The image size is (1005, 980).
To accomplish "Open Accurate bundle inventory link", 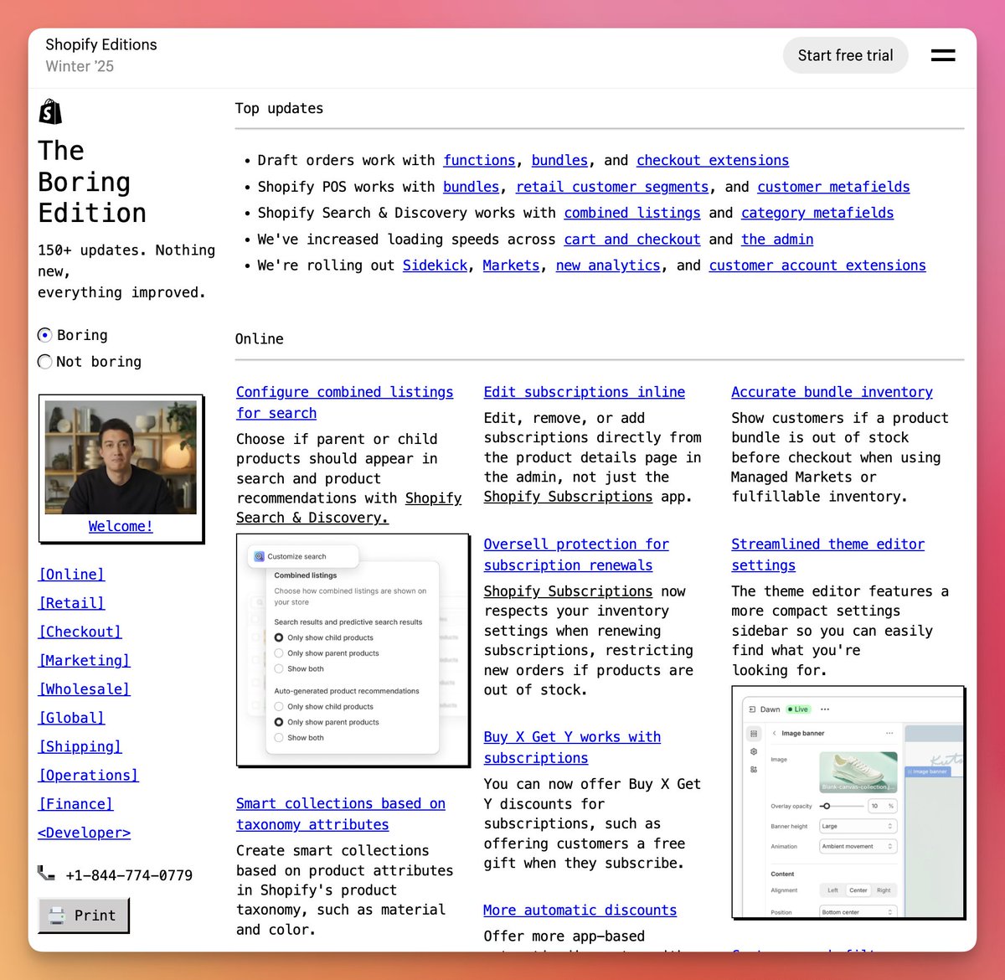I will 832,392.
